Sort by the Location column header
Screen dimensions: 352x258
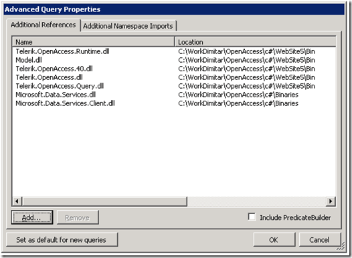pyautogui.click(x=255, y=42)
